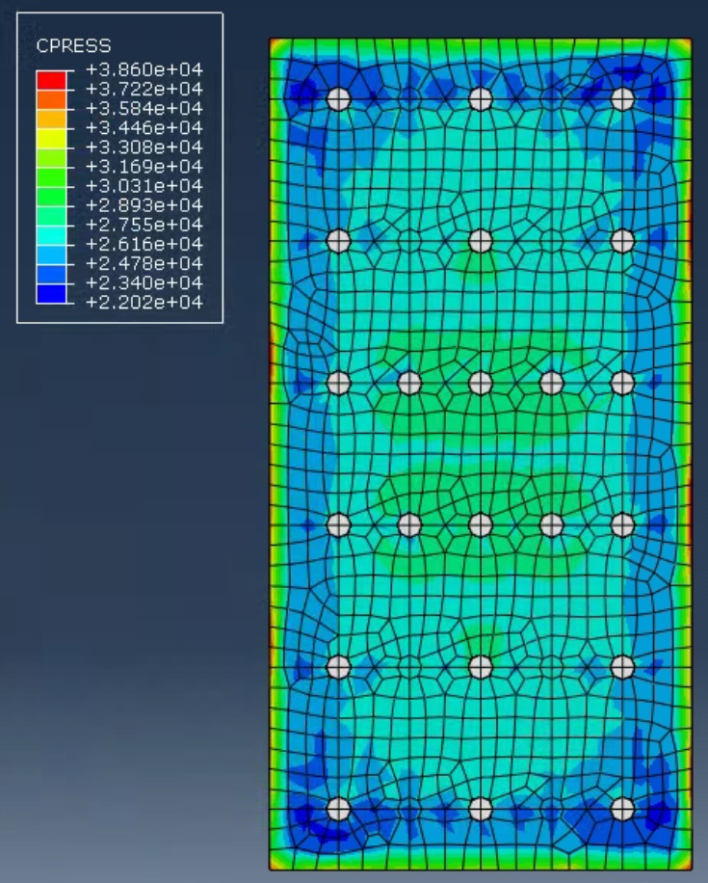
Task: Pick the rightmost hole in the fifth row
Action: click(622, 666)
